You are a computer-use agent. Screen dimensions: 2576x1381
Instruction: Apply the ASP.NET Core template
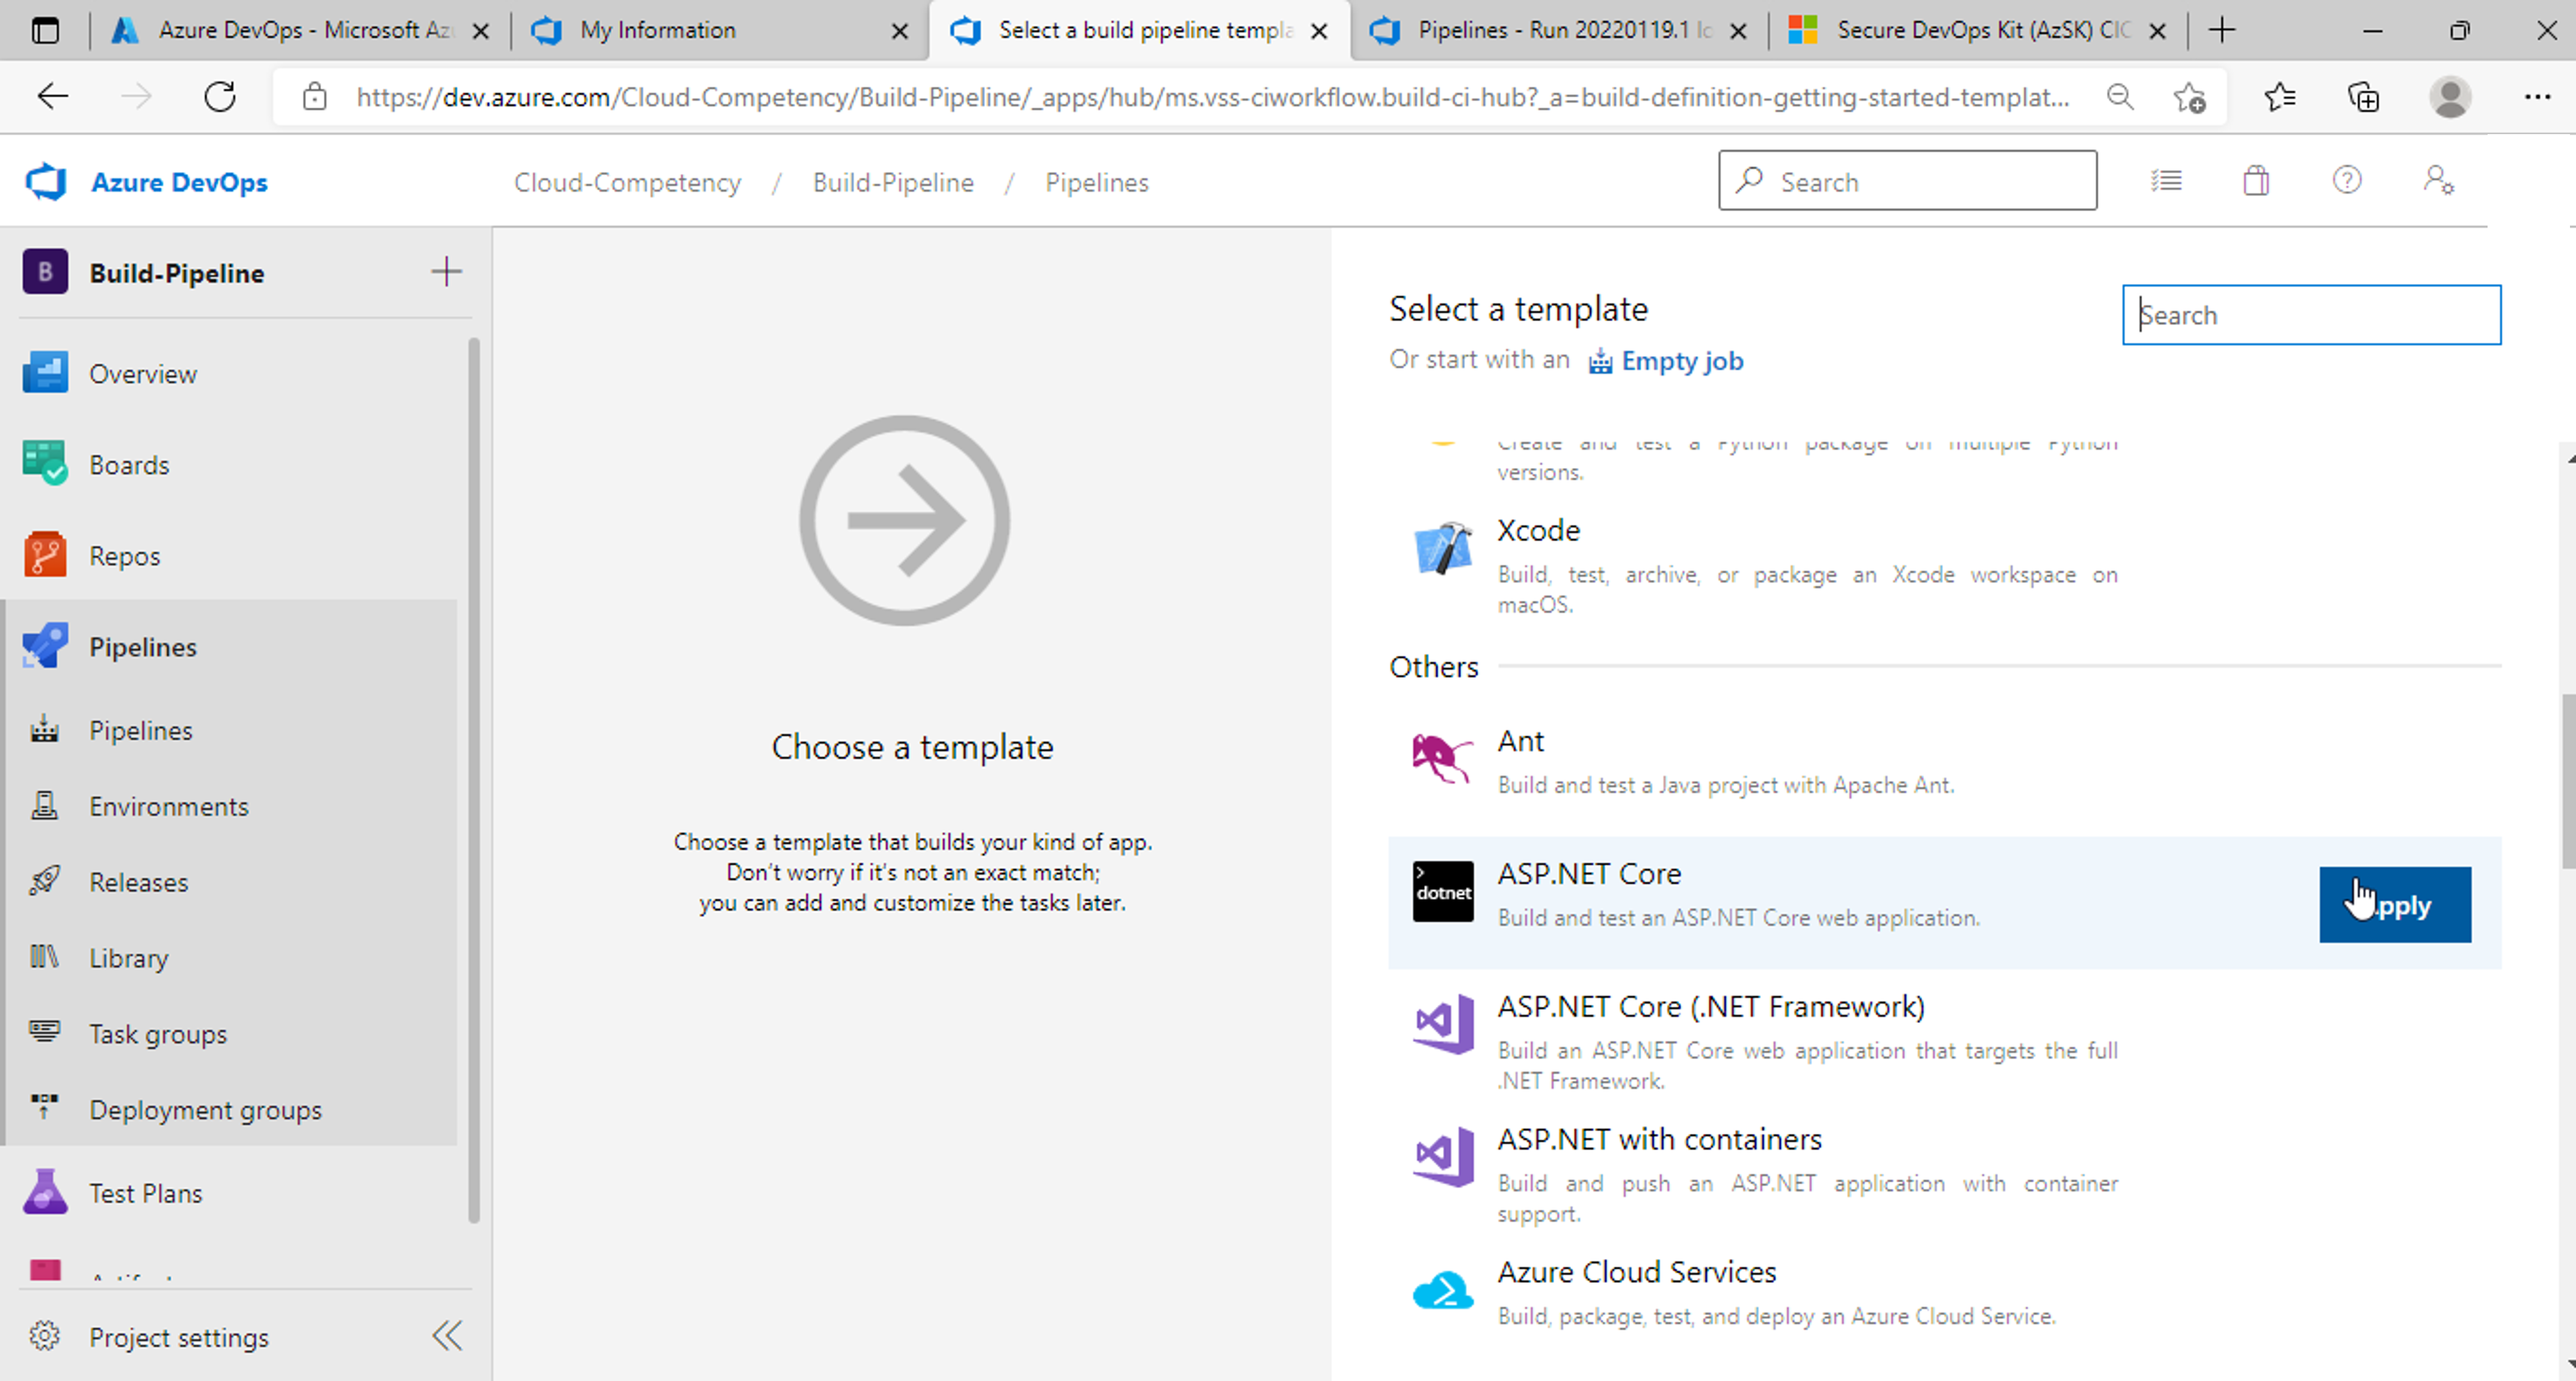tap(2395, 905)
